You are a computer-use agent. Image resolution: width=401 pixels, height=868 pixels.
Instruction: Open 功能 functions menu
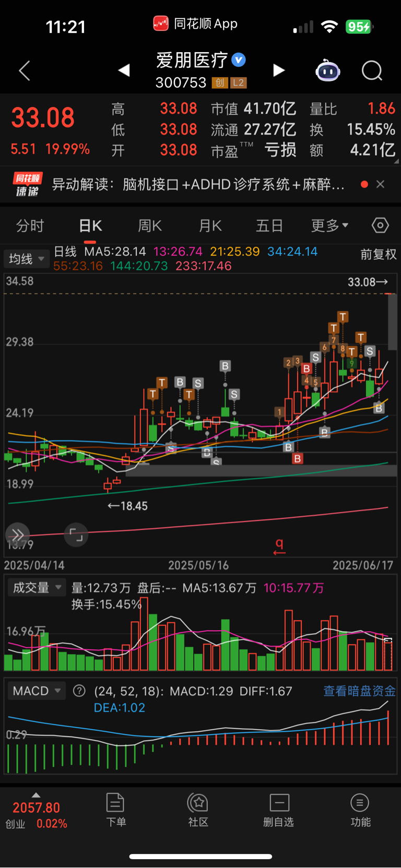[x=360, y=810]
